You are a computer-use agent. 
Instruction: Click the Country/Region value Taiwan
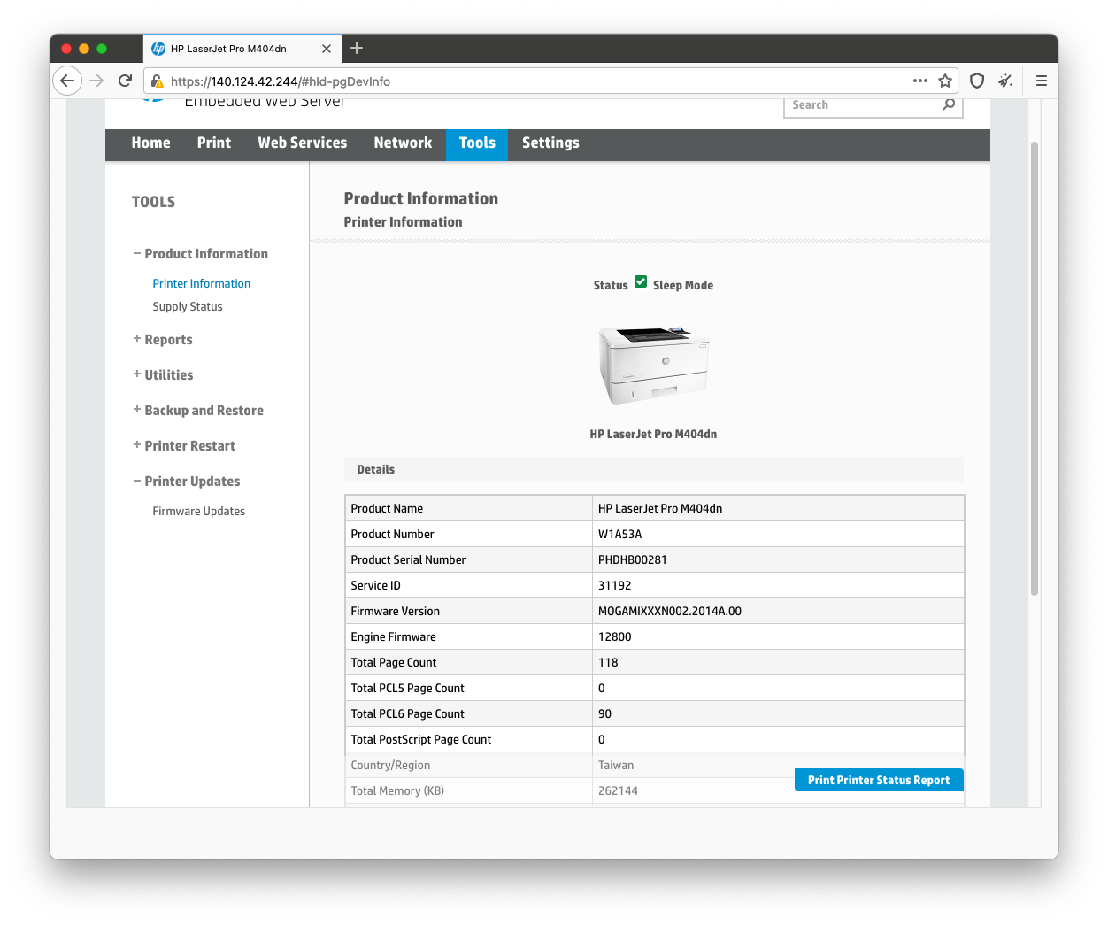tap(616, 766)
